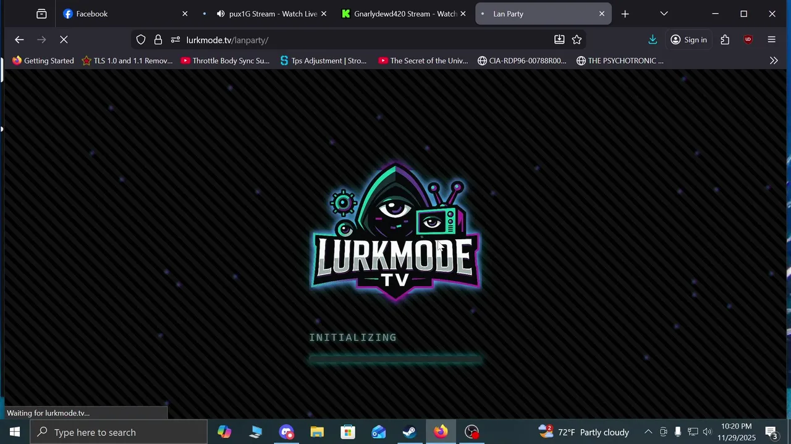Go back one page
This screenshot has height=444, width=791.
pos(19,39)
